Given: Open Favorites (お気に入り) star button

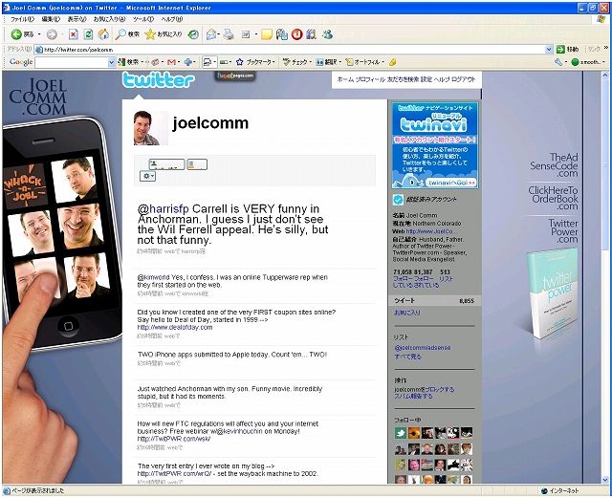Looking at the screenshot, I should pyautogui.click(x=164, y=34).
